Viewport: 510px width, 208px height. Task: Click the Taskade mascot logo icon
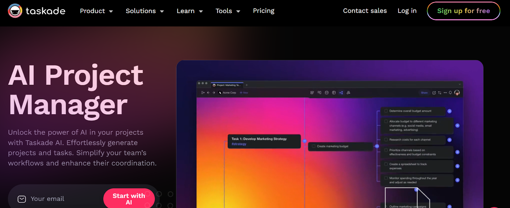point(15,11)
